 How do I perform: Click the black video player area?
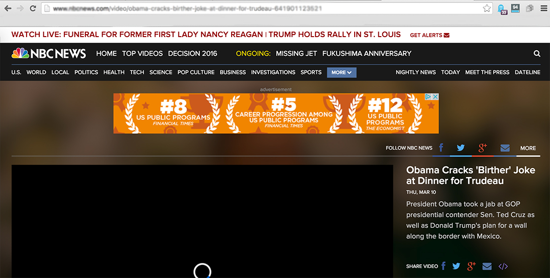[x=202, y=221]
